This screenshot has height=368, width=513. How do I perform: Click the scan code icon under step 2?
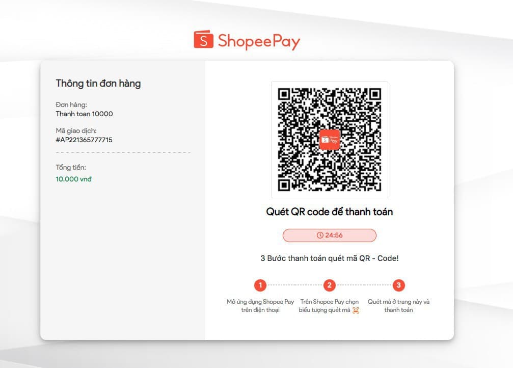(356, 310)
